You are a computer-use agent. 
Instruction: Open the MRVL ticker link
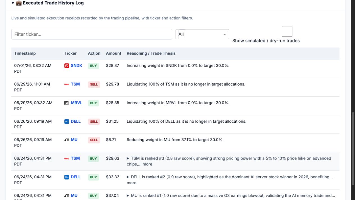[x=77, y=103]
